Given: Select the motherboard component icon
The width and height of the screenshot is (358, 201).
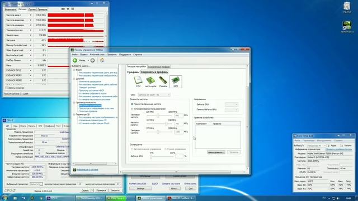Looking at the screenshot, I should [150, 82].
